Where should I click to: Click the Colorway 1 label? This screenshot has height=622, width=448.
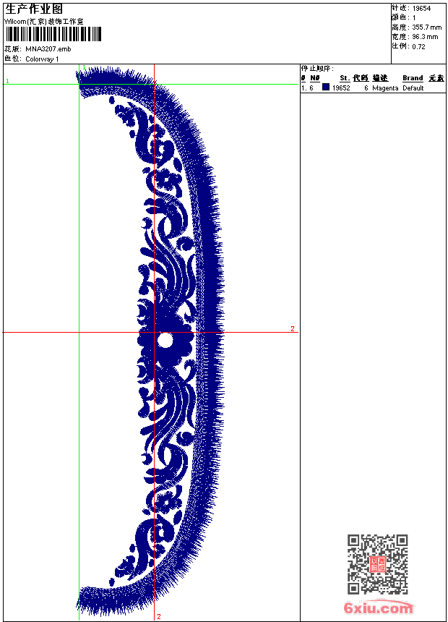point(42,59)
